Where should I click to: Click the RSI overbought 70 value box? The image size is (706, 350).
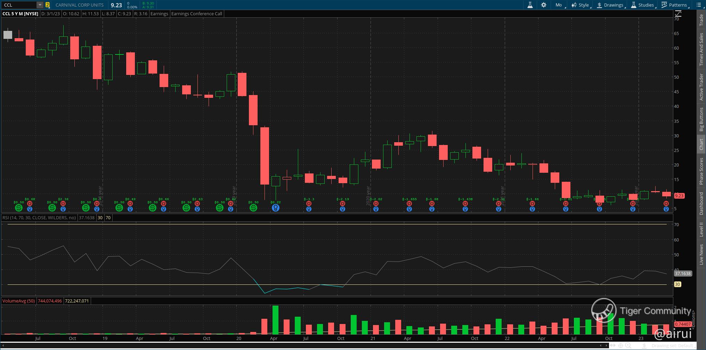pos(108,218)
